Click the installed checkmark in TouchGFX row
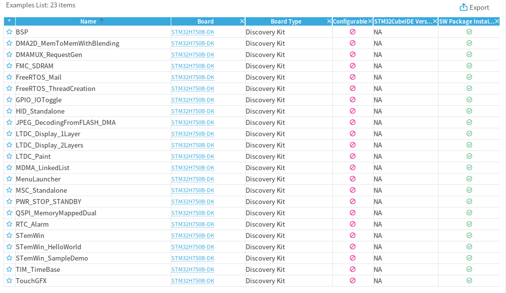 469,280
